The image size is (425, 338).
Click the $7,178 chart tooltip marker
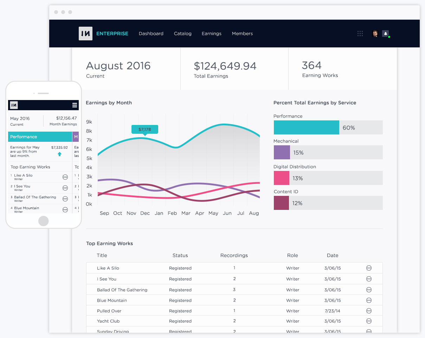[x=144, y=130]
